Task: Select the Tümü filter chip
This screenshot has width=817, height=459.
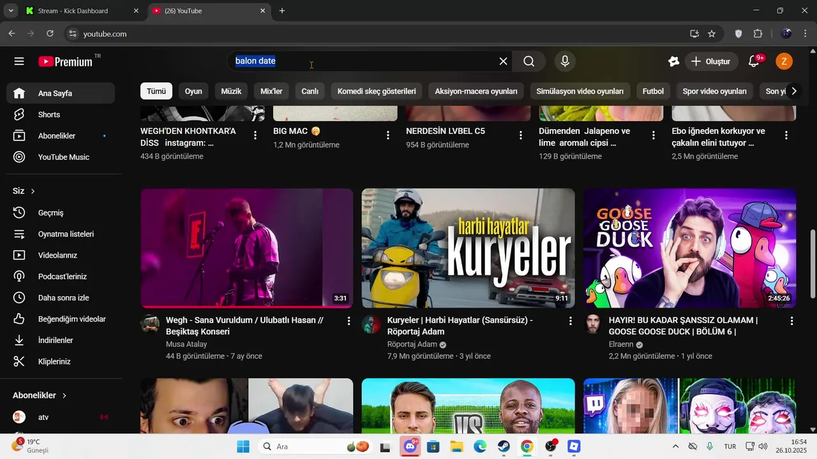Action: pyautogui.click(x=156, y=91)
